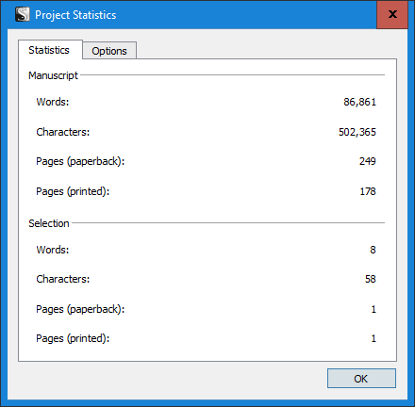Click the paperback pages value 249
Viewport: 415px width, 407px height.
pos(368,161)
